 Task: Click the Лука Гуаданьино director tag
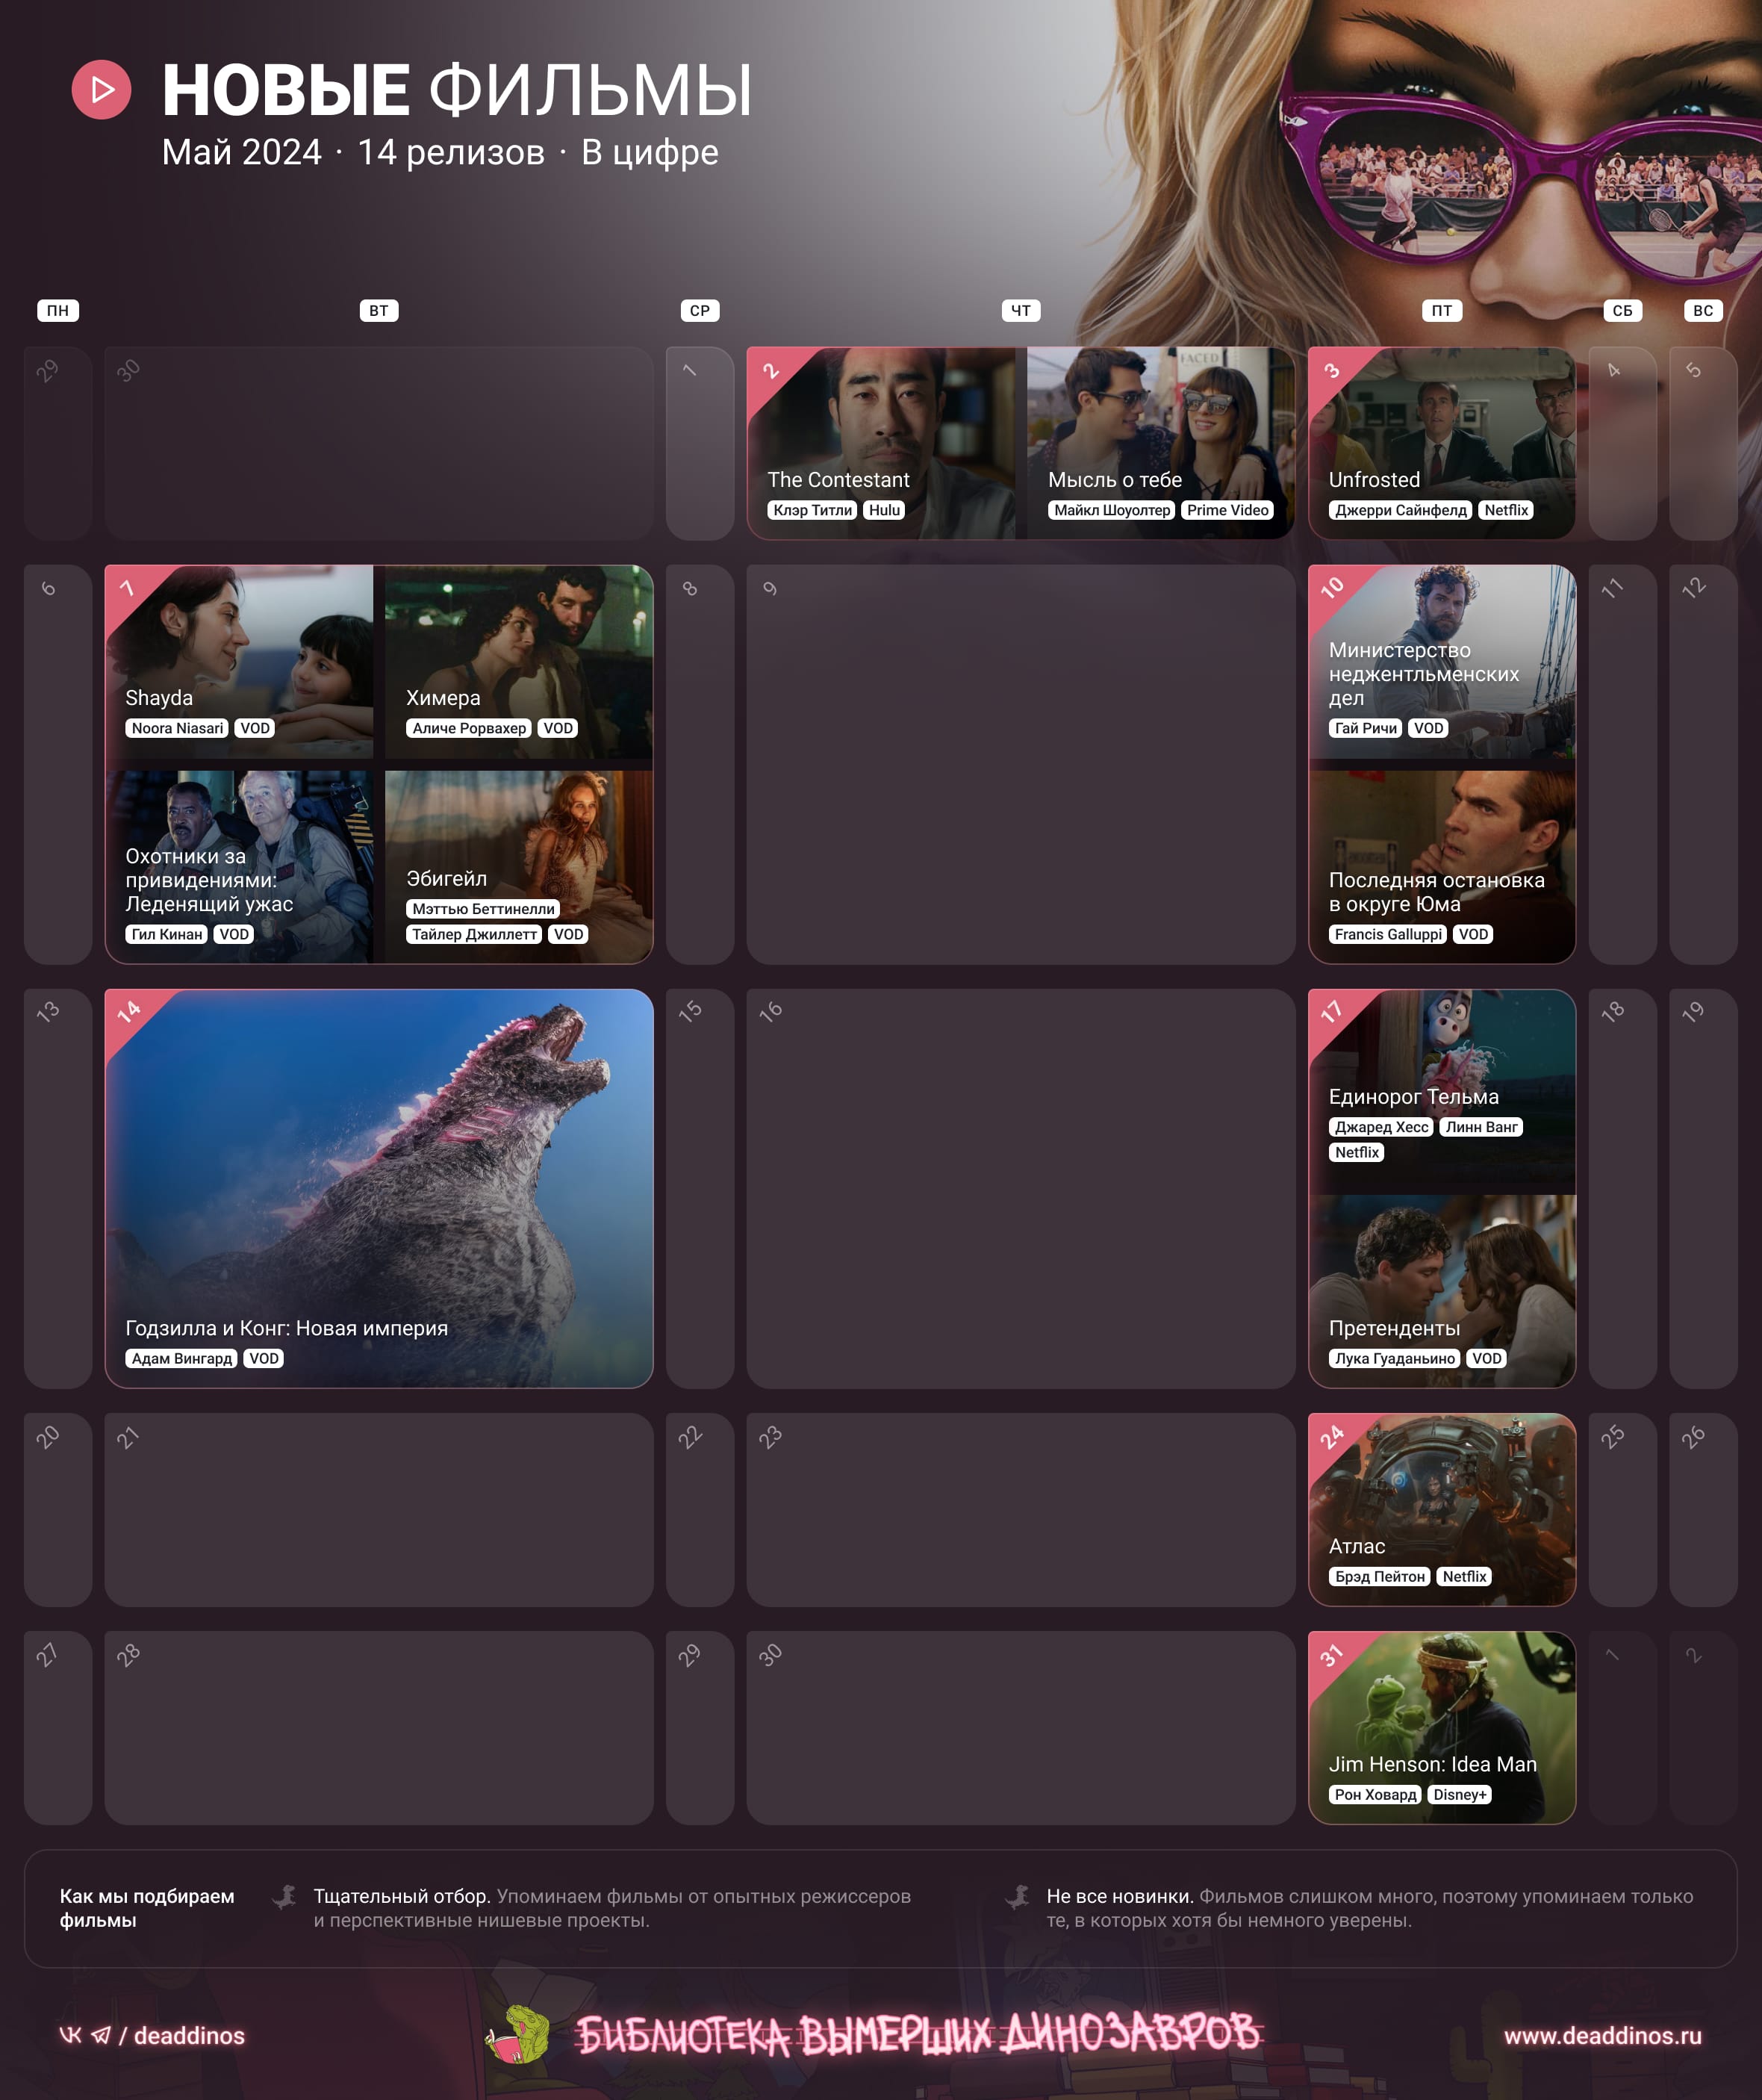(1395, 1358)
